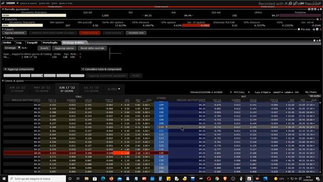323x182 pixels.
Task: Open File Explorer from the taskbar
Action: (86, 178)
